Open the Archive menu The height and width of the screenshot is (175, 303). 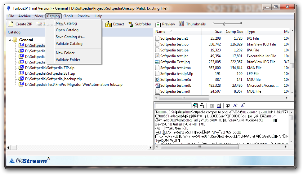pyautogui.click(x=25, y=16)
